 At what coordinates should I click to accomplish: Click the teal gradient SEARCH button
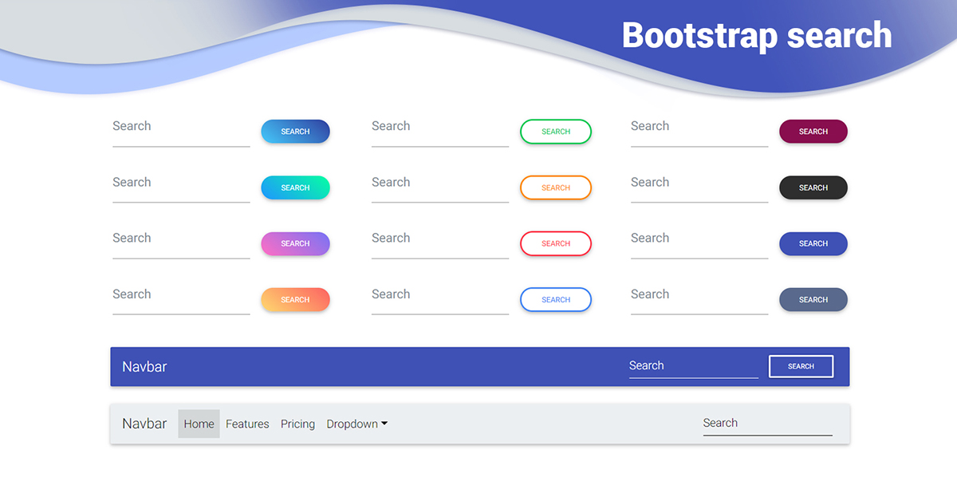pos(295,187)
